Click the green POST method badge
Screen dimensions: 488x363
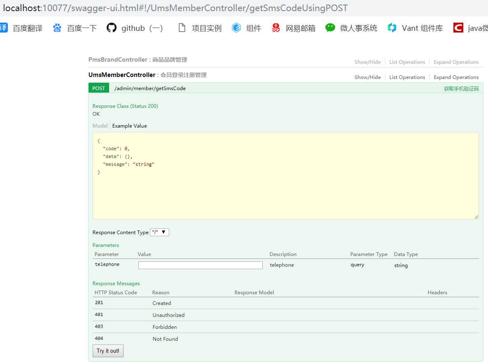coord(99,88)
